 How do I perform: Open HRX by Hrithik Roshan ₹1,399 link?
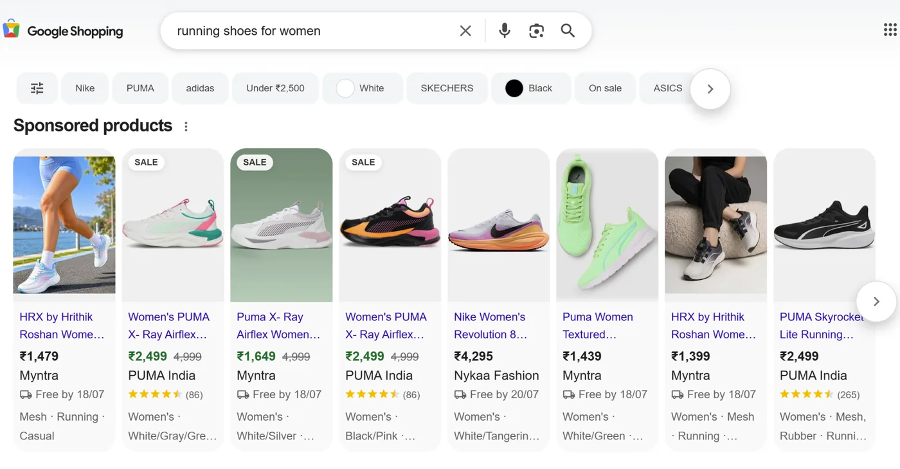[x=714, y=326]
